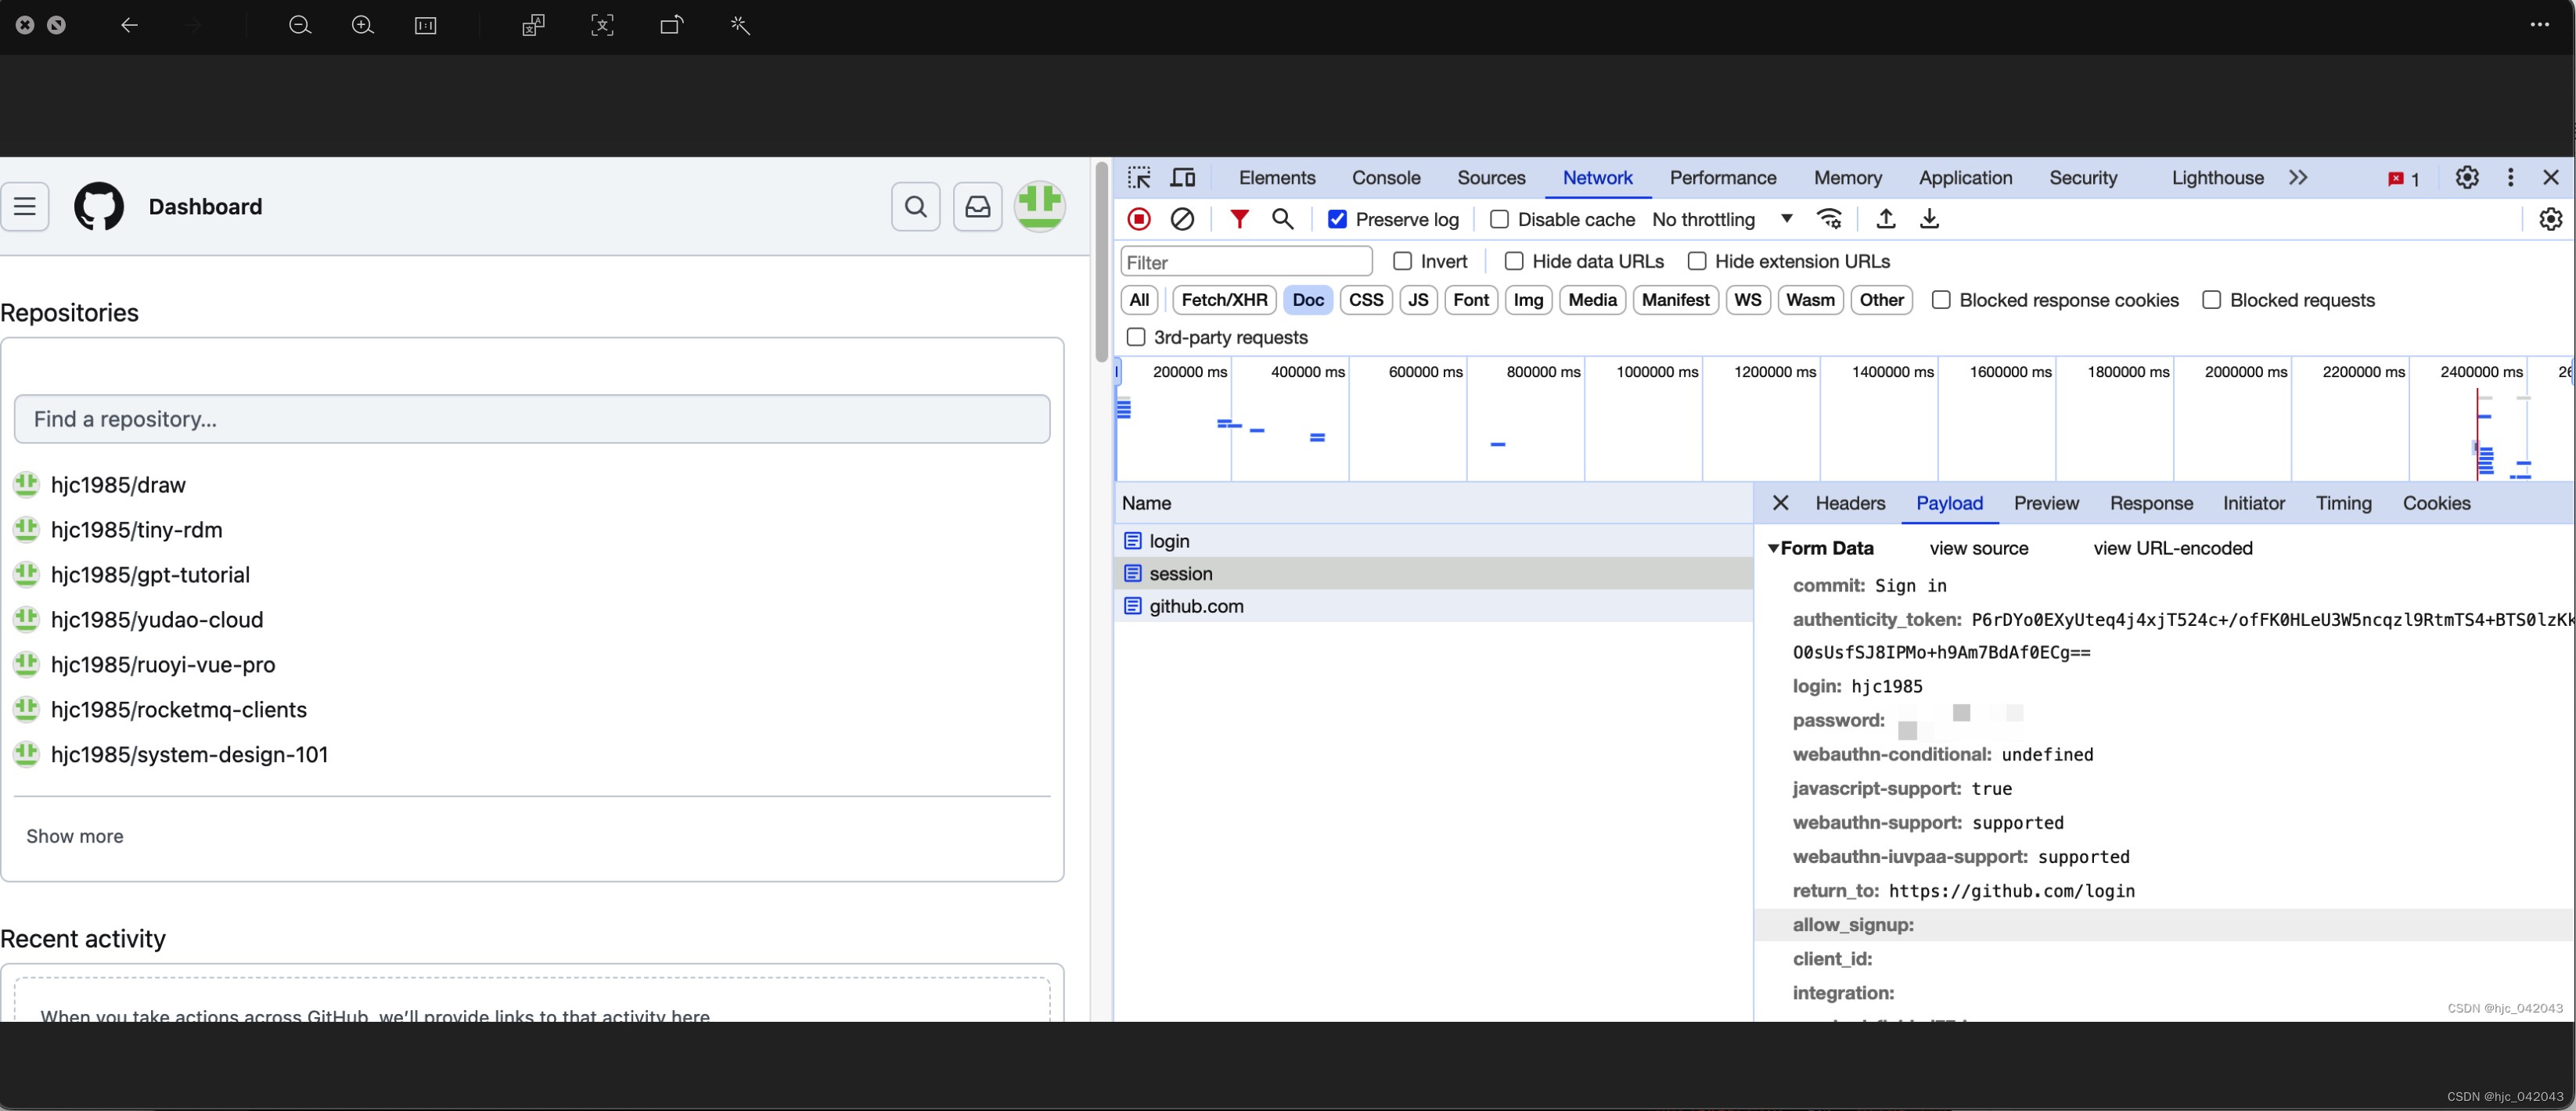Switch to the Console tab
This screenshot has height=1111, width=2576.
tap(1385, 178)
